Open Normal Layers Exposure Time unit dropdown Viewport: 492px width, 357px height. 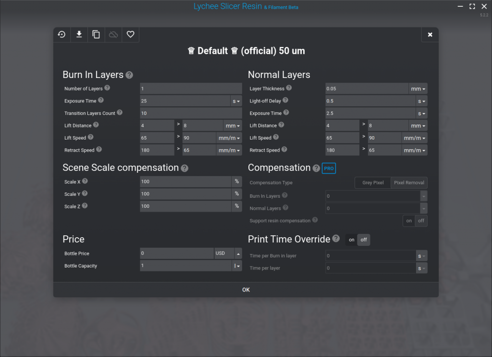421,114
